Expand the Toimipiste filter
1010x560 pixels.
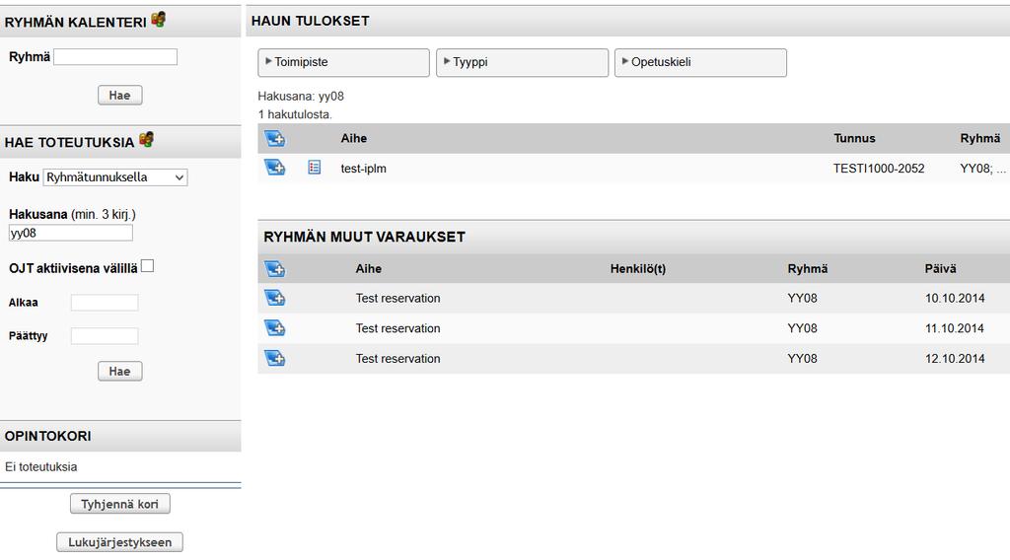343,62
